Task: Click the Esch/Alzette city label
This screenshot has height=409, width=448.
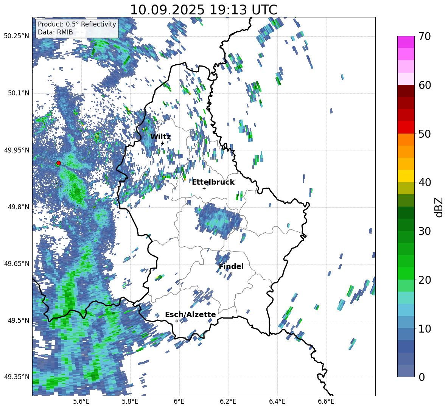Action: (x=190, y=315)
